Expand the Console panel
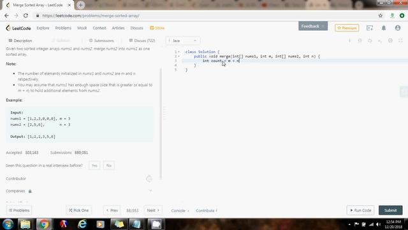The width and height of the screenshot is (408, 230). [x=180, y=210]
